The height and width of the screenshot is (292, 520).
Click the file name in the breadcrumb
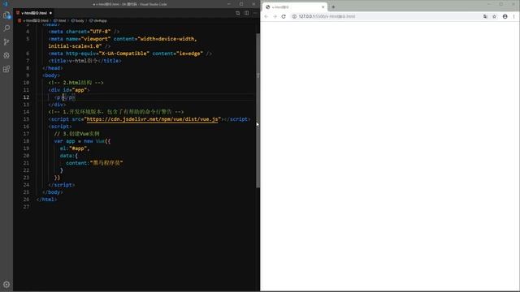click(36, 20)
